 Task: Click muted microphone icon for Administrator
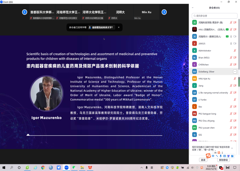tap(235, 51)
